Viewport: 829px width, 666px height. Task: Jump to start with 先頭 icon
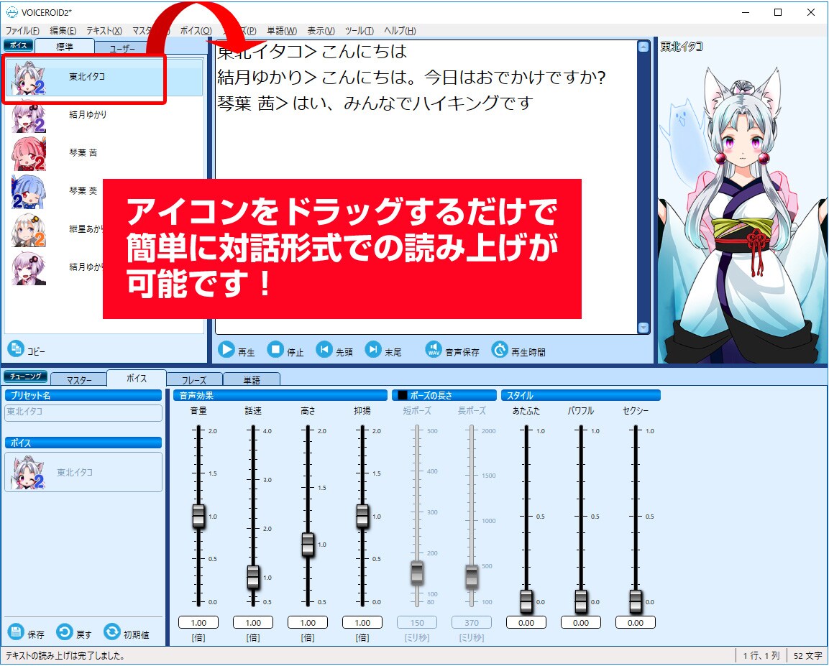tap(324, 350)
